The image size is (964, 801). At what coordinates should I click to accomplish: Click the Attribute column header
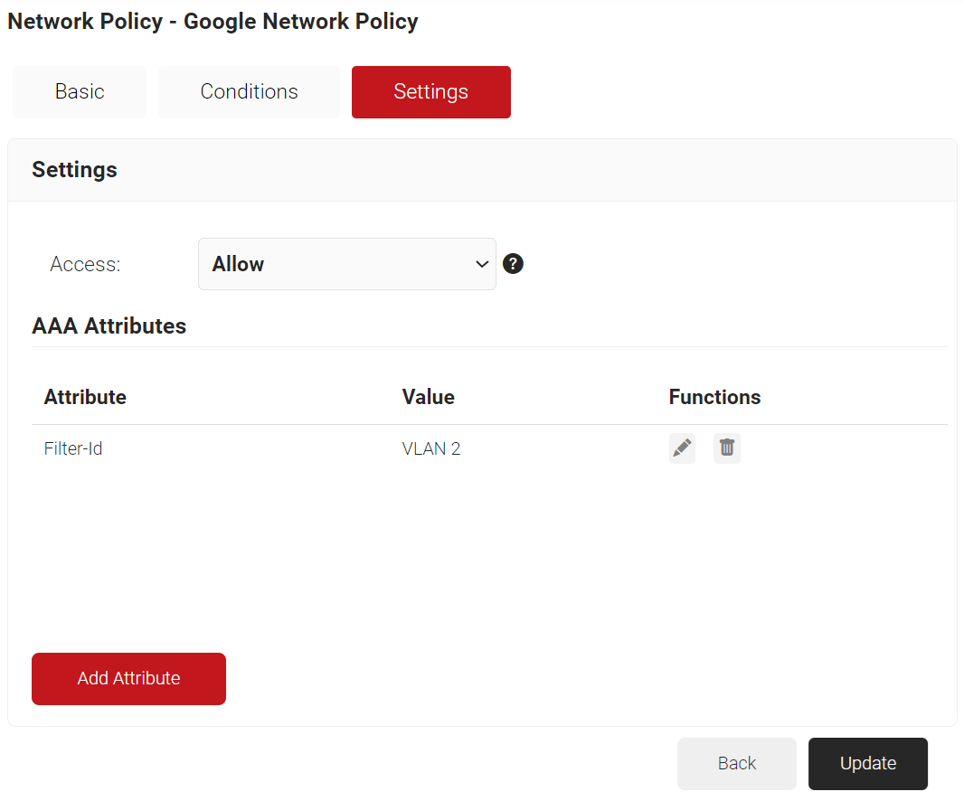(85, 397)
